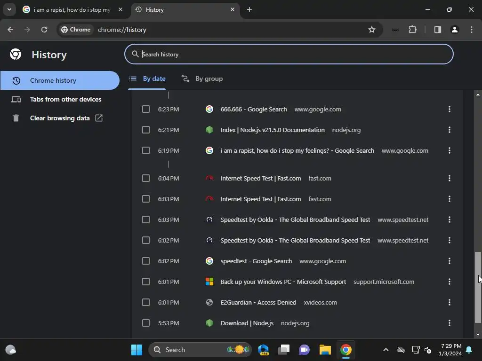
Task: Switch to the By date tab
Action: (x=147, y=79)
